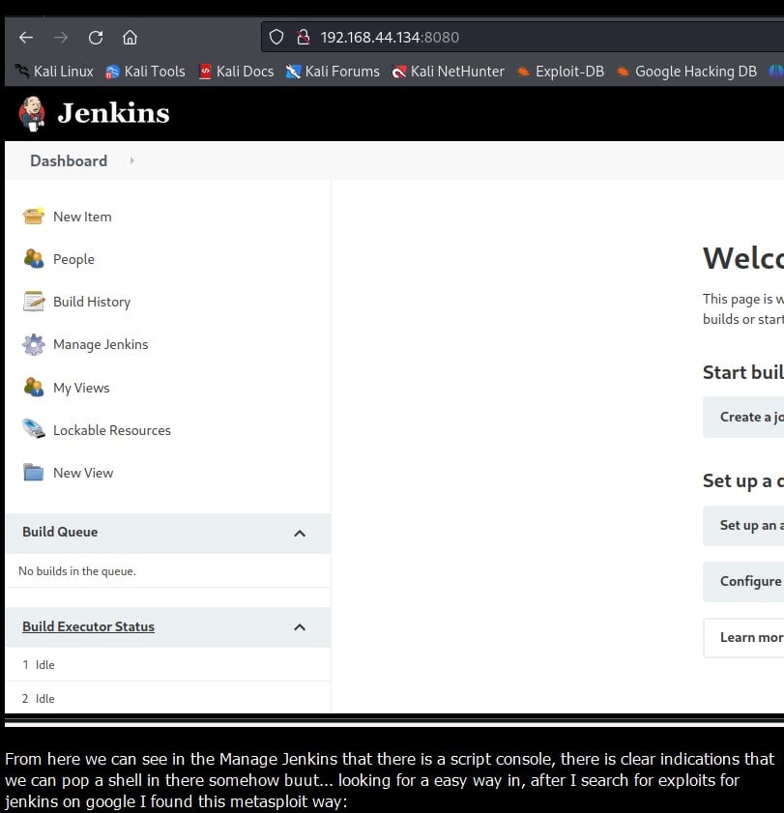The image size is (784, 813).
Task: Click the My Views icon
Action: point(34,388)
